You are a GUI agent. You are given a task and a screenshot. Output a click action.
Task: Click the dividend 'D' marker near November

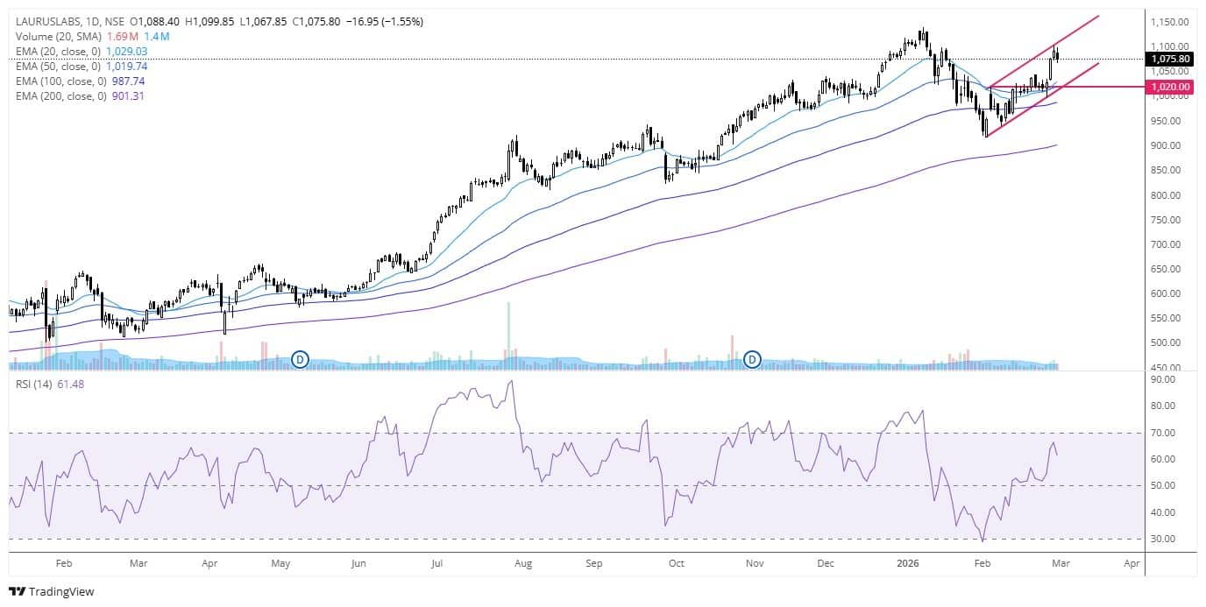[752, 359]
